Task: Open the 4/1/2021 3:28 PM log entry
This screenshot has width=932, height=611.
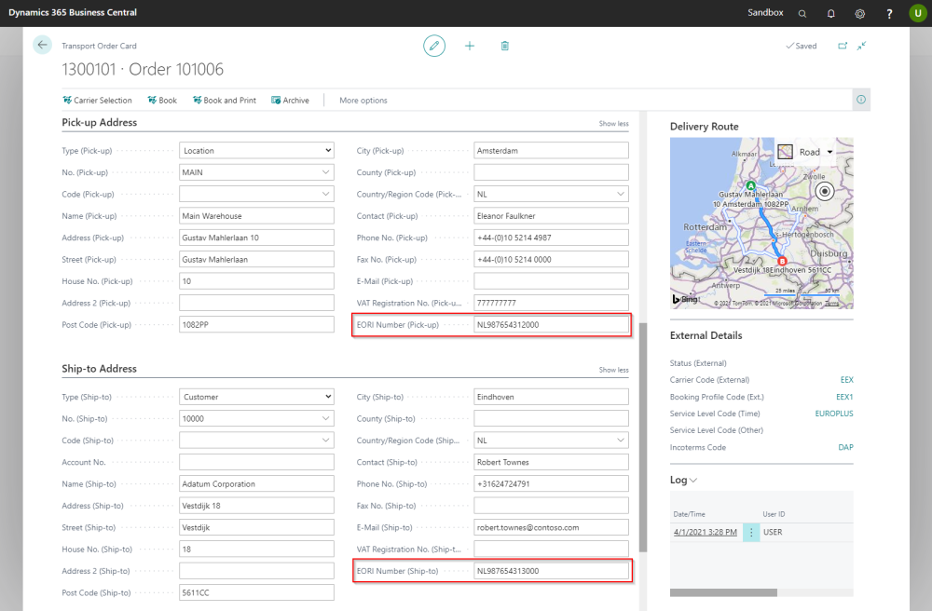Action: 705,532
